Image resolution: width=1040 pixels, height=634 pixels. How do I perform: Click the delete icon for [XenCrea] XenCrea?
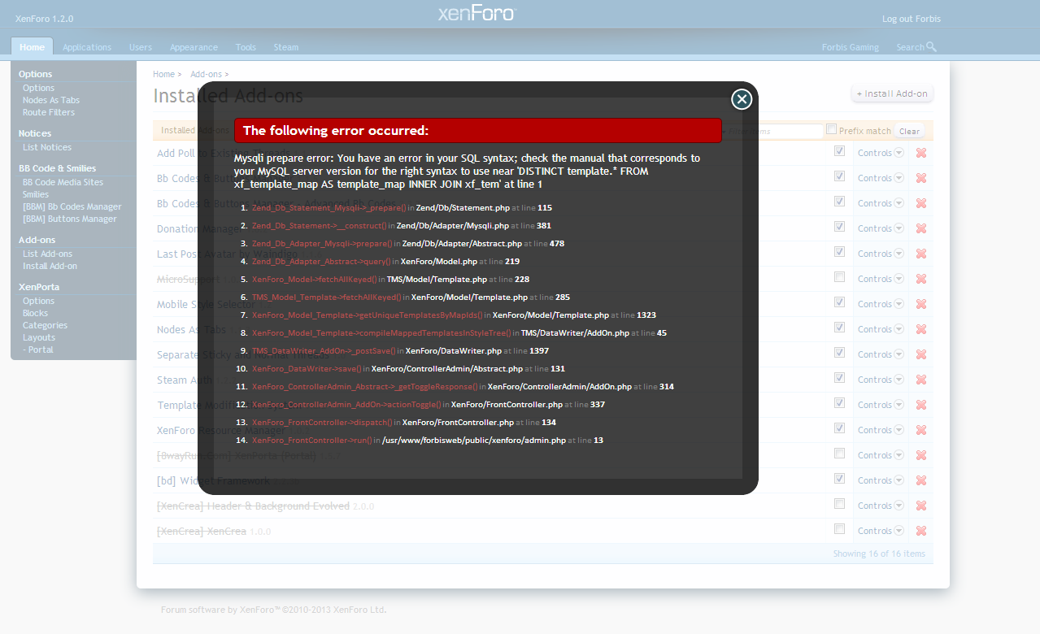pyautogui.click(x=920, y=531)
